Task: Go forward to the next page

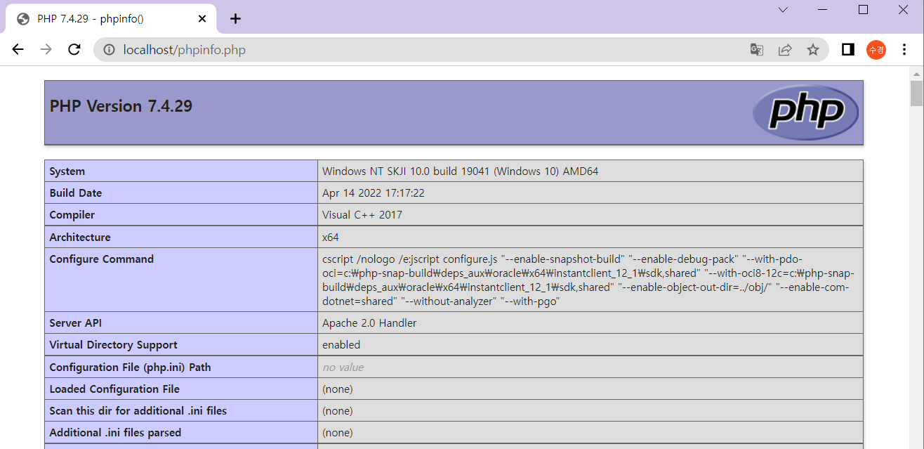Action: [x=46, y=49]
